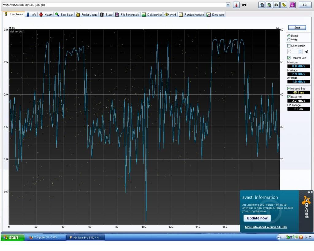Disable the Access time checkbox
This screenshot has height=251, width=314.
coord(289,89)
